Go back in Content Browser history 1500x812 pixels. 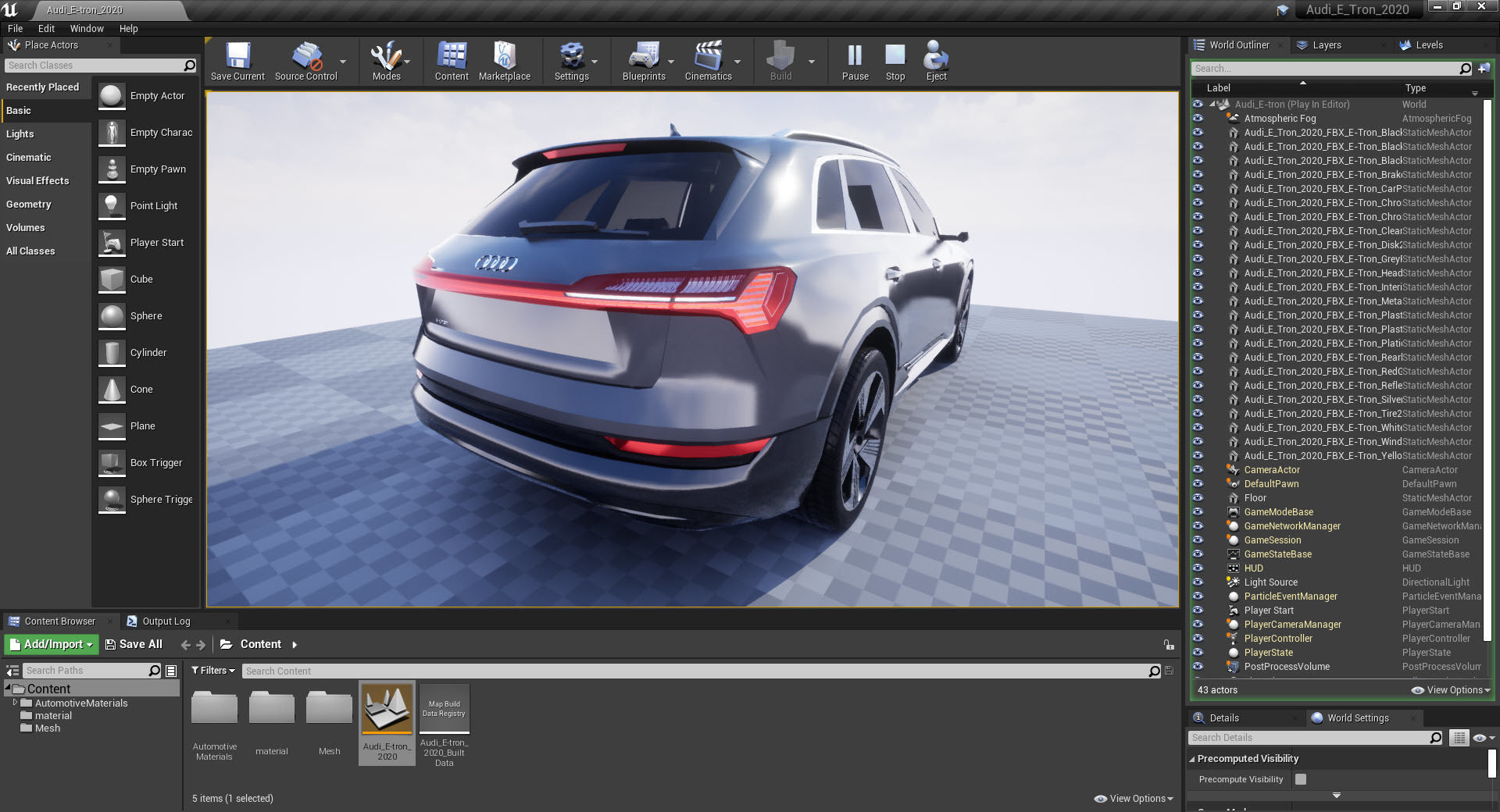point(185,645)
